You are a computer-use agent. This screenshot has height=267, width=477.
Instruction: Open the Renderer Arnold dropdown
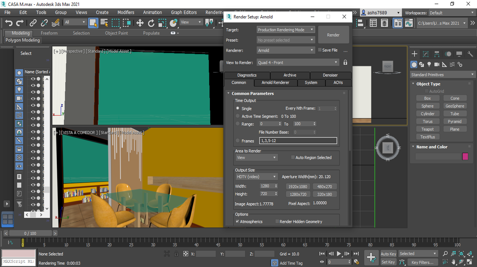286,50
